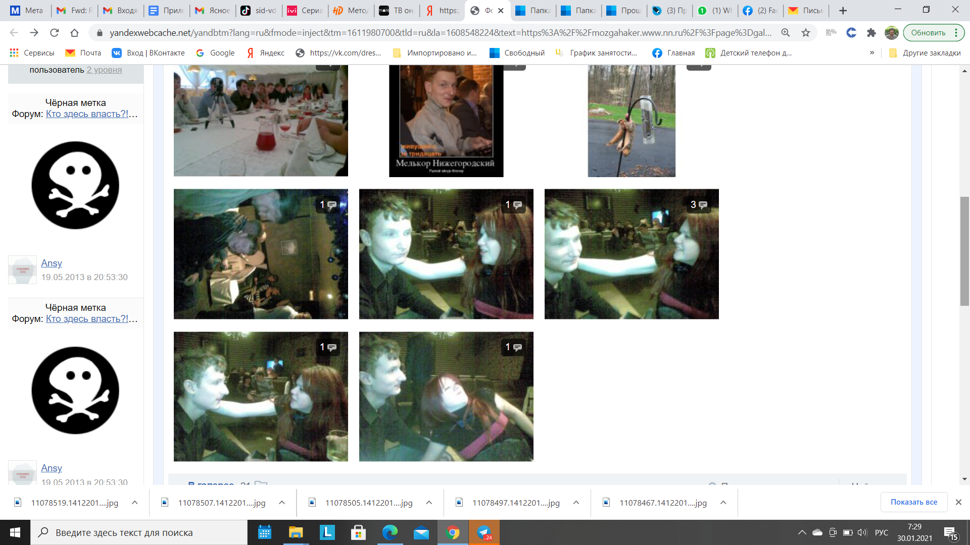Screen dimensions: 970x545
Task: Bookmark page with star icon
Action: 806,33
